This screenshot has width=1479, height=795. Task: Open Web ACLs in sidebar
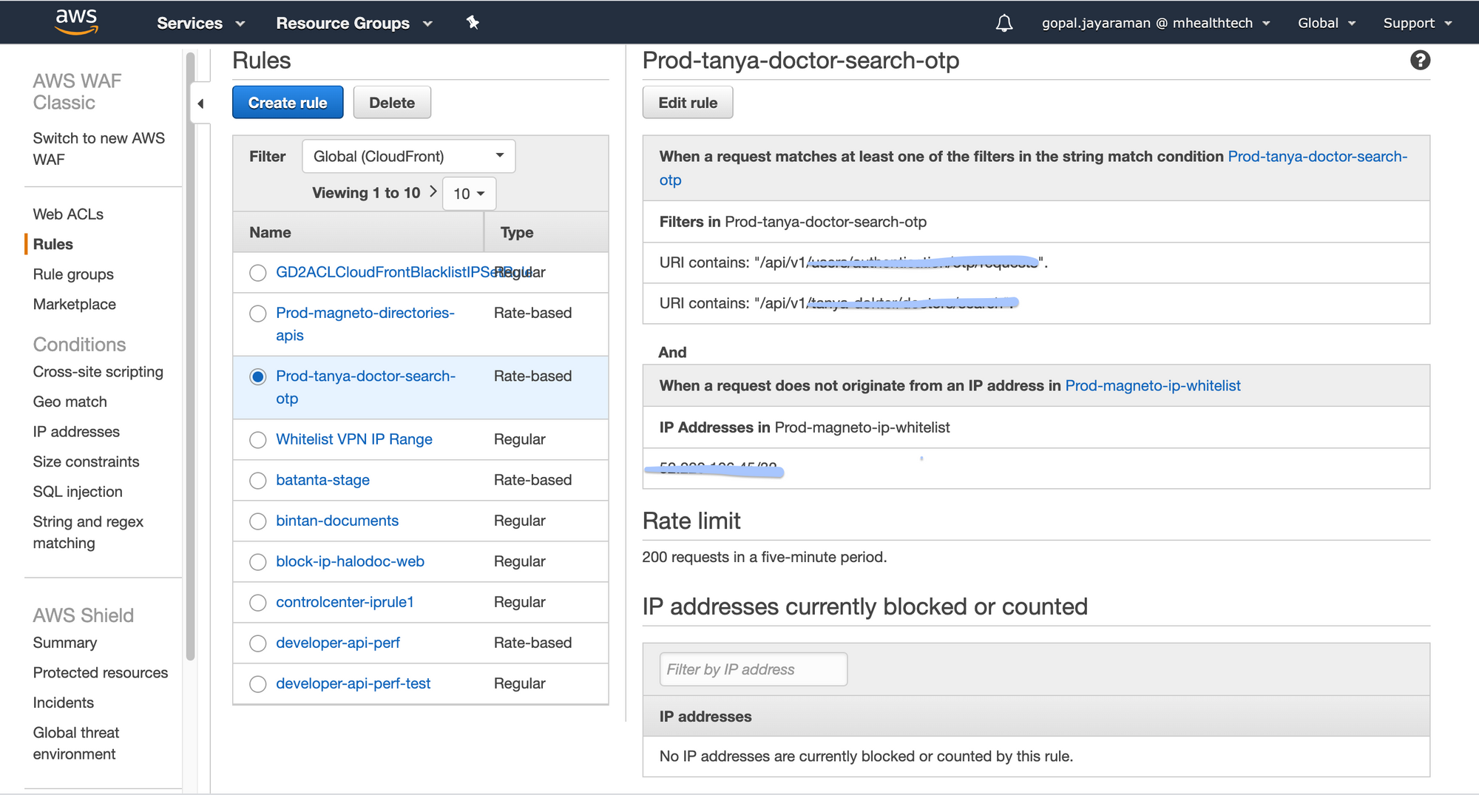point(68,214)
